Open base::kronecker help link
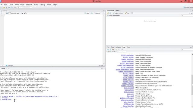Screen dimensions: 193x108 tap(129, 92)
